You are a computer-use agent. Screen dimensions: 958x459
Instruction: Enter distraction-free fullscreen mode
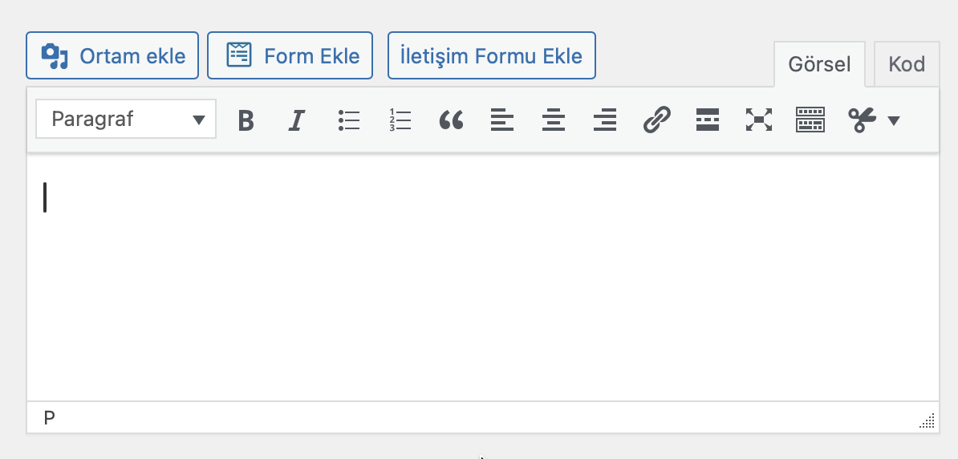[759, 120]
